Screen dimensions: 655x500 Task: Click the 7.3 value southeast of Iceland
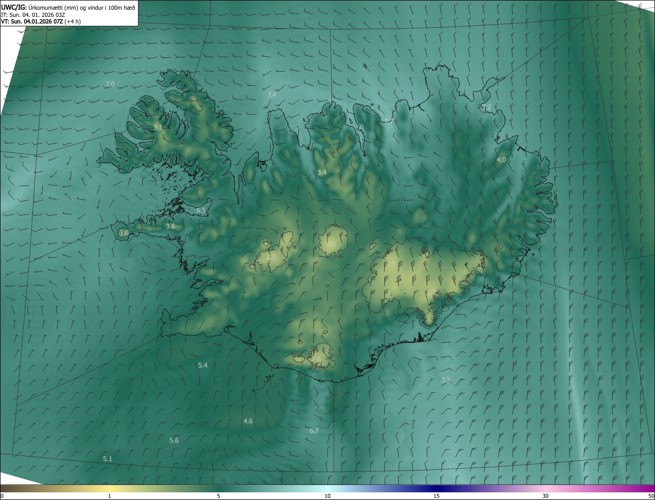tap(446, 380)
